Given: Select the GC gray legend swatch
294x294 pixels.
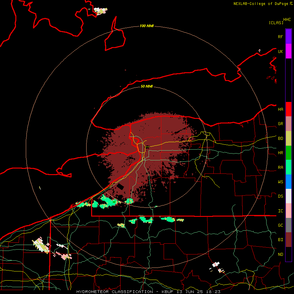Looking at the screenshot, I should tap(288, 225).
